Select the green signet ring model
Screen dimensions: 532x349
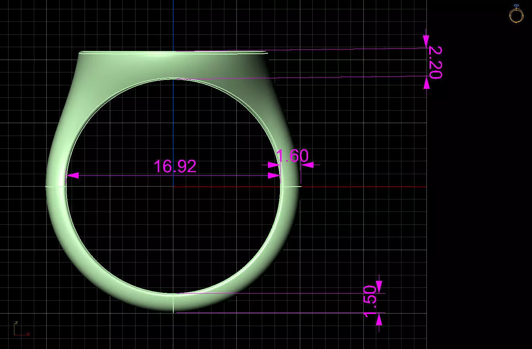click(x=174, y=182)
